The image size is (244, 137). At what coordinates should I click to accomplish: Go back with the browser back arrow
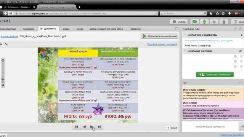[6, 14]
